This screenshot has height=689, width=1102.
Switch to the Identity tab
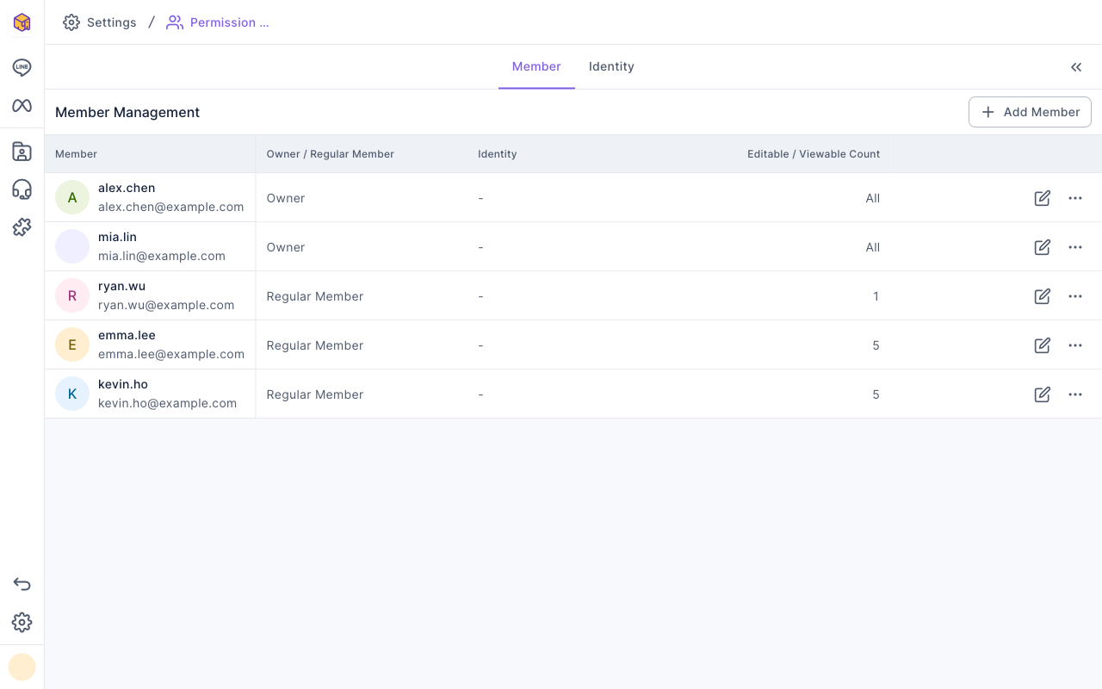point(611,66)
